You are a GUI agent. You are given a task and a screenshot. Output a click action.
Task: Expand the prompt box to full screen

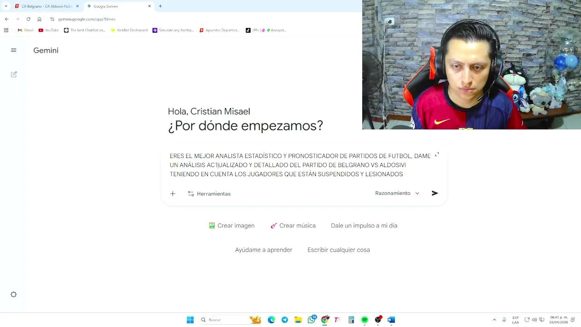click(x=437, y=155)
